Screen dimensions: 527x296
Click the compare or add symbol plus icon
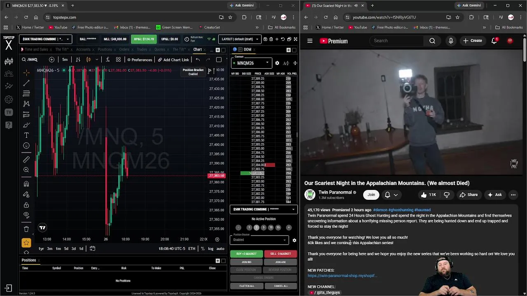(51, 60)
